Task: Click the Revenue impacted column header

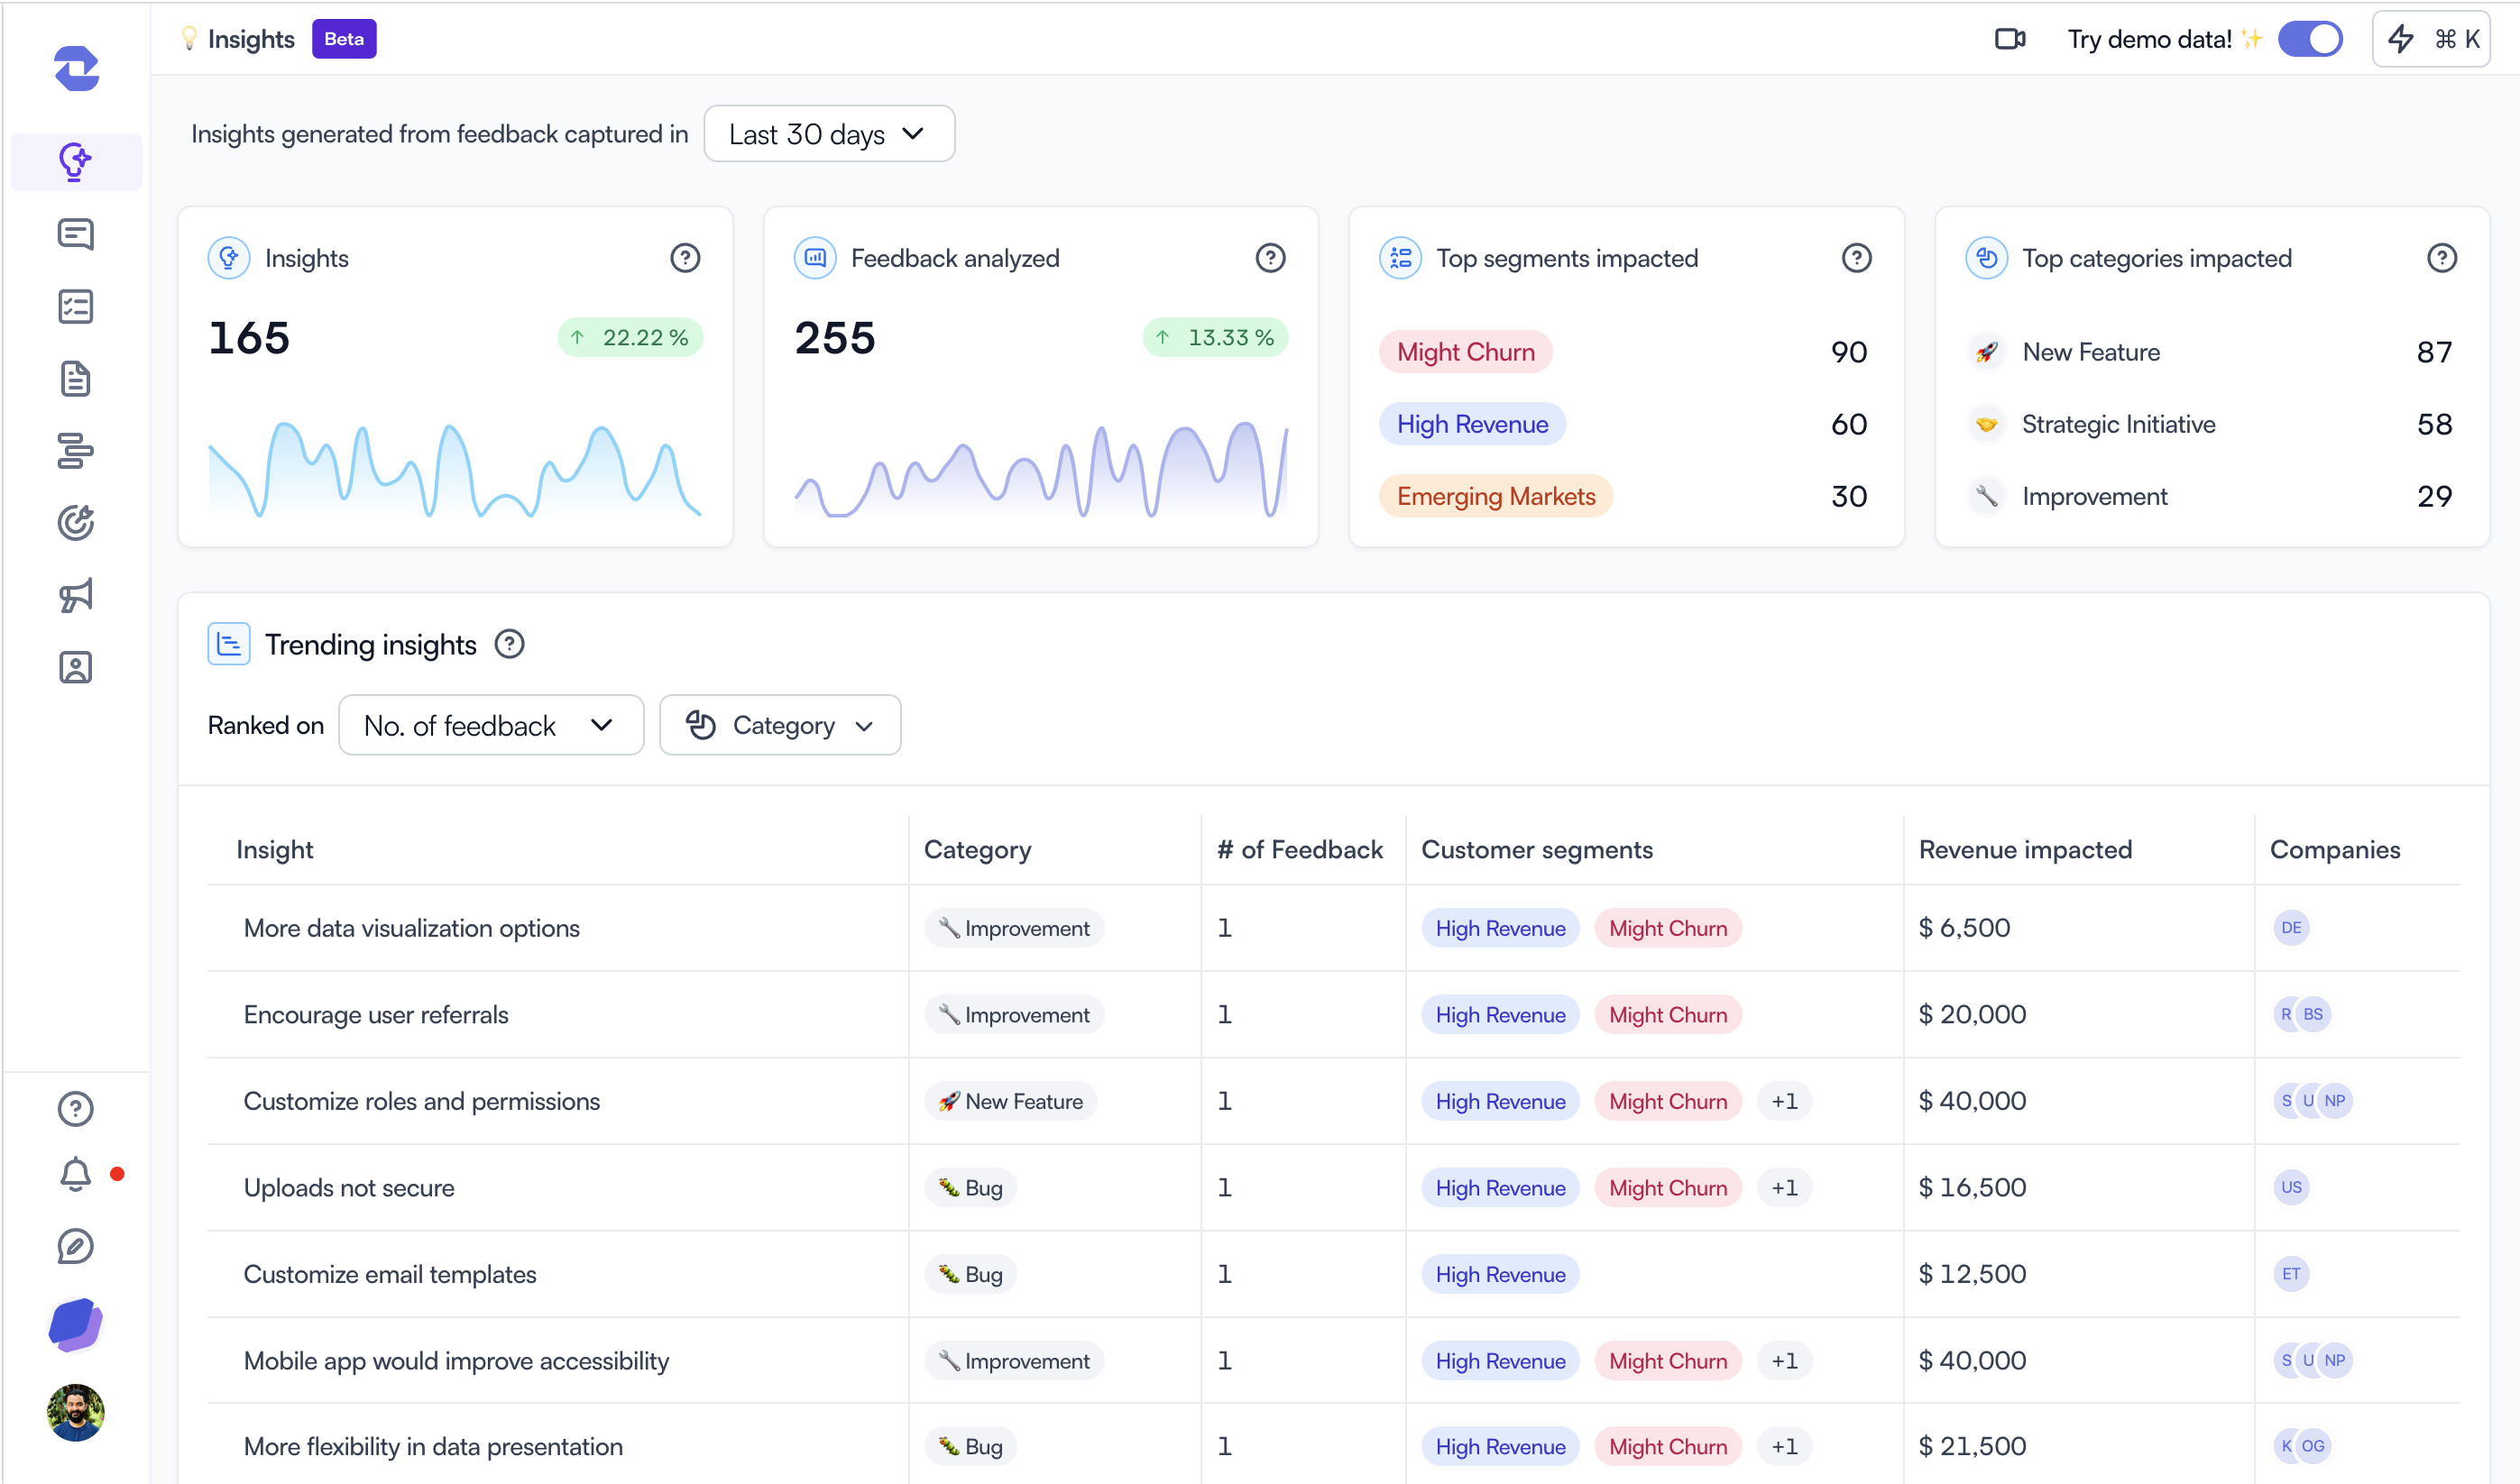Action: tap(2025, 849)
